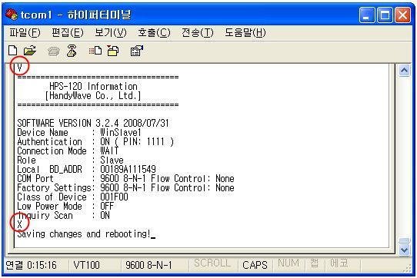This screenshot has height=278, width=417.
Task: Click the VT100 status bar entry
Action: tap(86, 265)
